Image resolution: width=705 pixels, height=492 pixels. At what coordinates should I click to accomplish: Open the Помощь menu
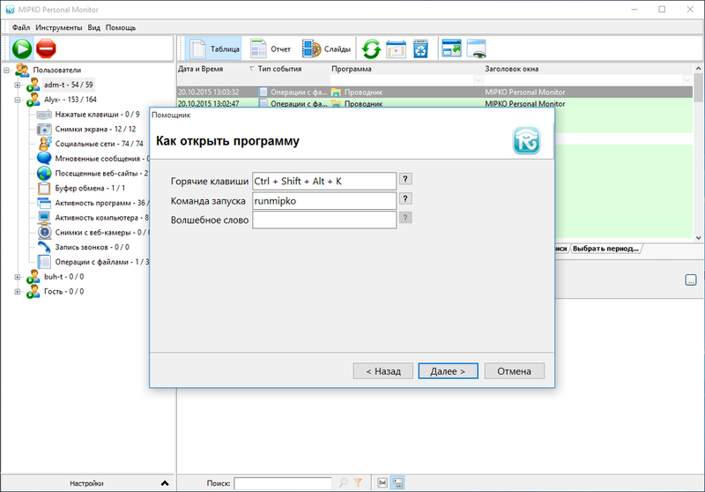coord(121,27)
